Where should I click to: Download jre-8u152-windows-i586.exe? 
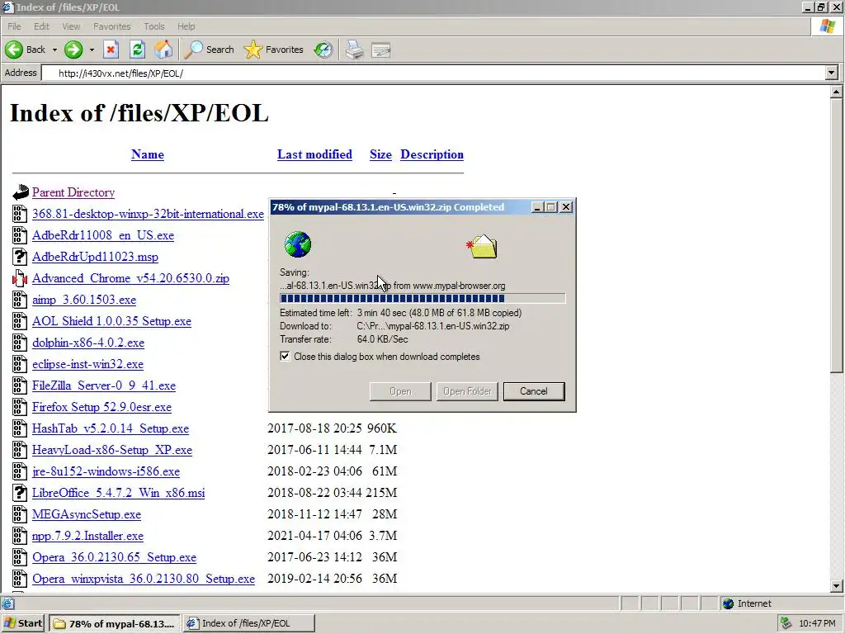106,471
